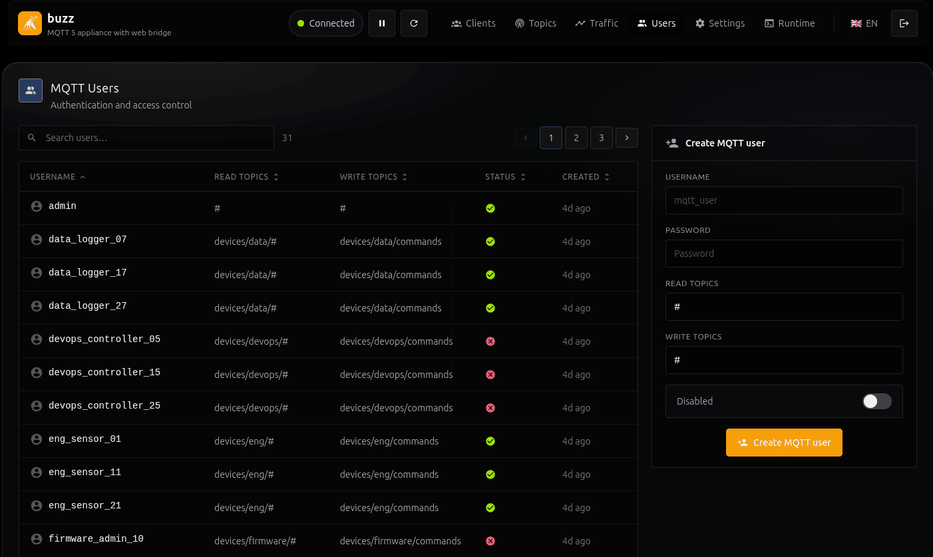Focus the Read Topics input field

coord(784,307)
